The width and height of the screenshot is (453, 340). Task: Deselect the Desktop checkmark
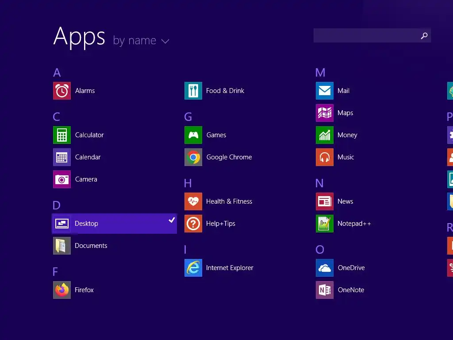pos(172,220)
